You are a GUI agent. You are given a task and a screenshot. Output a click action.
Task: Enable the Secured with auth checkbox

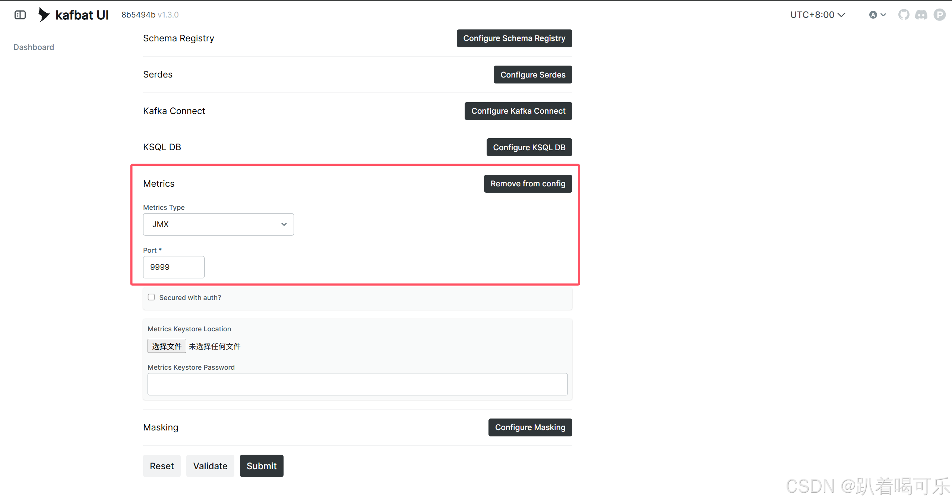151,297
